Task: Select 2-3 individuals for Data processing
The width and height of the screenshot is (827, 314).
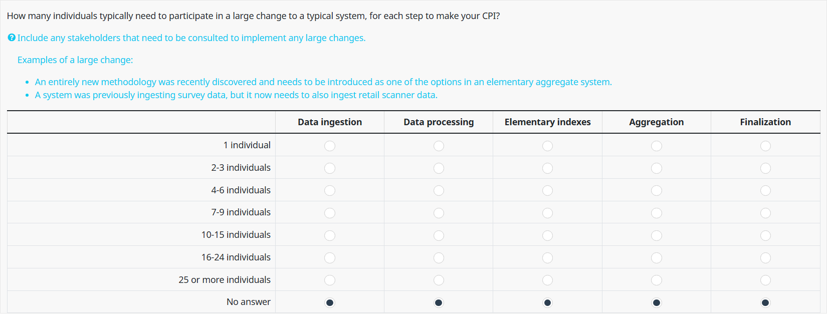Action: click(439, 168)
